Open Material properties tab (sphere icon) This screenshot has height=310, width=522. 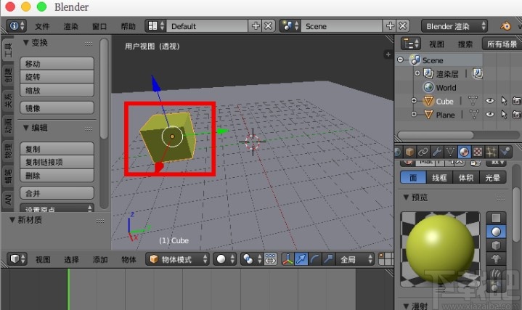click(x=464, y=152)
